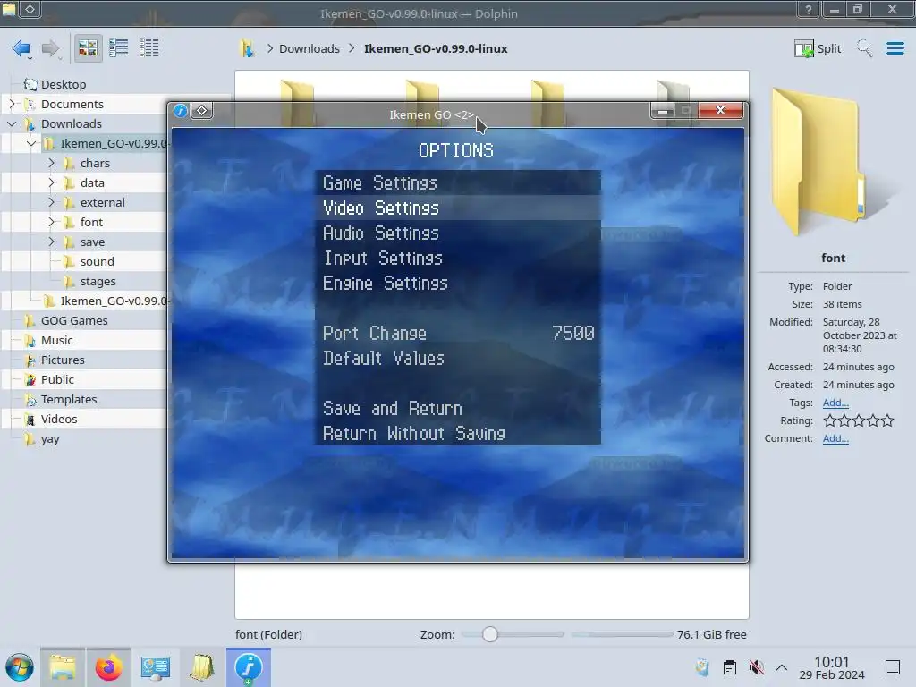Viewport: 916px width, 687px height.
Task: Set rating to one star
Action: coord(830,420)
